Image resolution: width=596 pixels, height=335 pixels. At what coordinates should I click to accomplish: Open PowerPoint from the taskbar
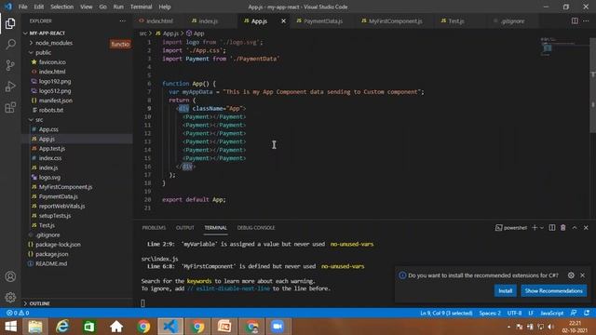[x=224, y=327]
